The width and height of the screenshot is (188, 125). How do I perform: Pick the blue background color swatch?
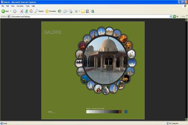coord(126,112)
